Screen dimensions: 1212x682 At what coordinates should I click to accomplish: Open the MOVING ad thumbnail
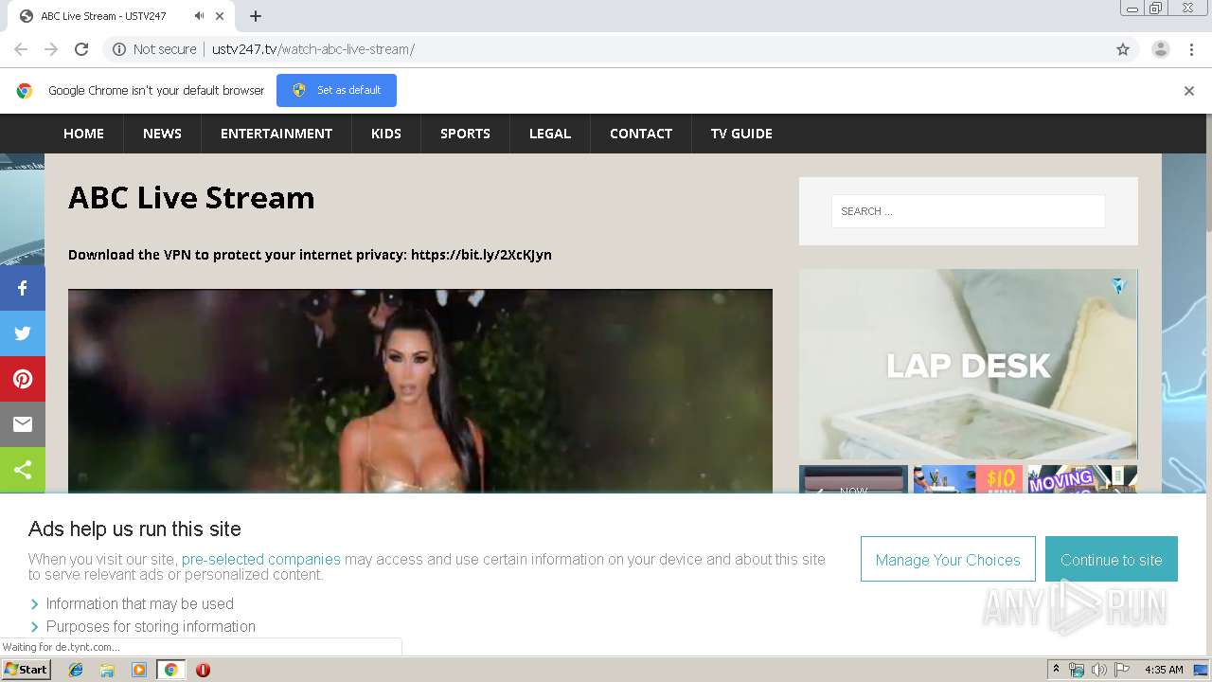click(1082, 479)
